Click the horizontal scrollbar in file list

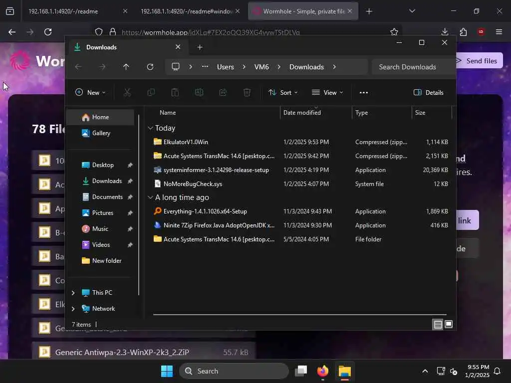[x=300, y=315]
